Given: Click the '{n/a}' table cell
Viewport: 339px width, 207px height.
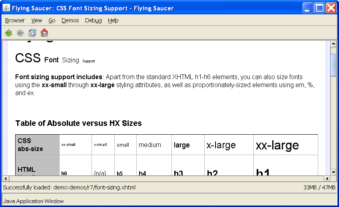Looking at the screenshot, I should pos(103,165).
